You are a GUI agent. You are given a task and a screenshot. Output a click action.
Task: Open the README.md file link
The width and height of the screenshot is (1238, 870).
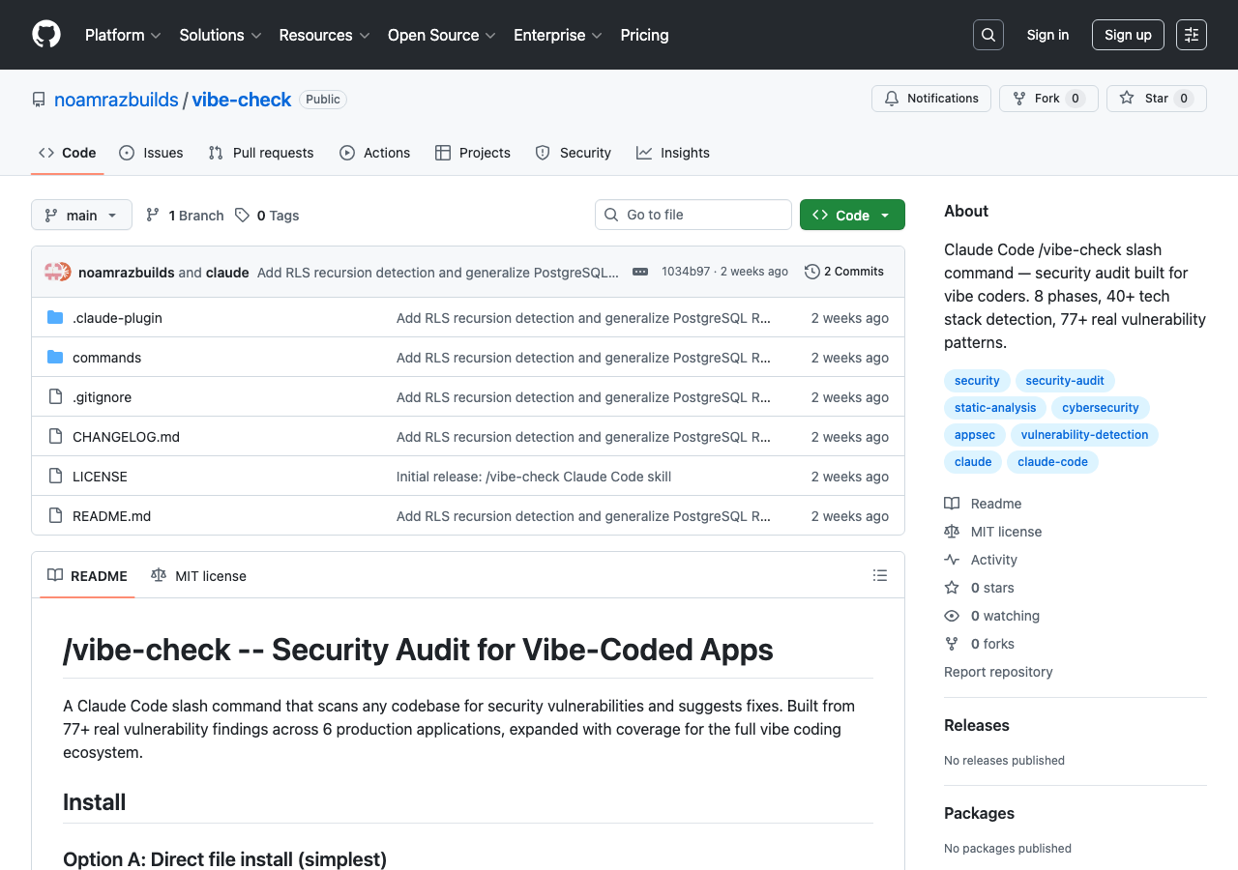[x=111, y=516]
